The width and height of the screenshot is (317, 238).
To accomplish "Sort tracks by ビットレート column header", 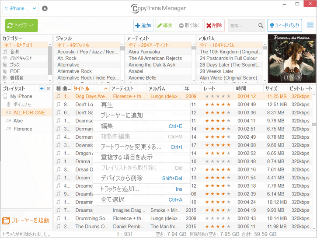I will pyautogui.click(x=300, y=88).
